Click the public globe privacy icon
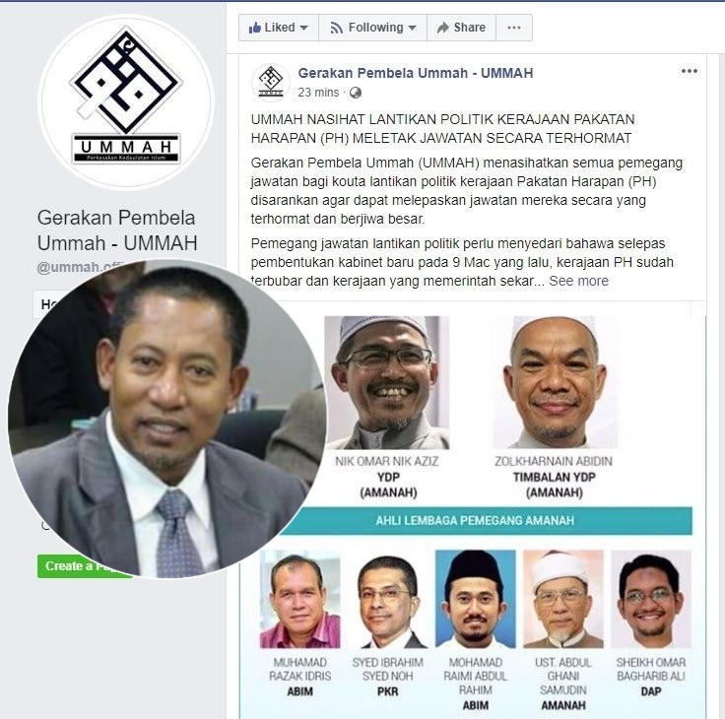 click(x=355, y=93)
